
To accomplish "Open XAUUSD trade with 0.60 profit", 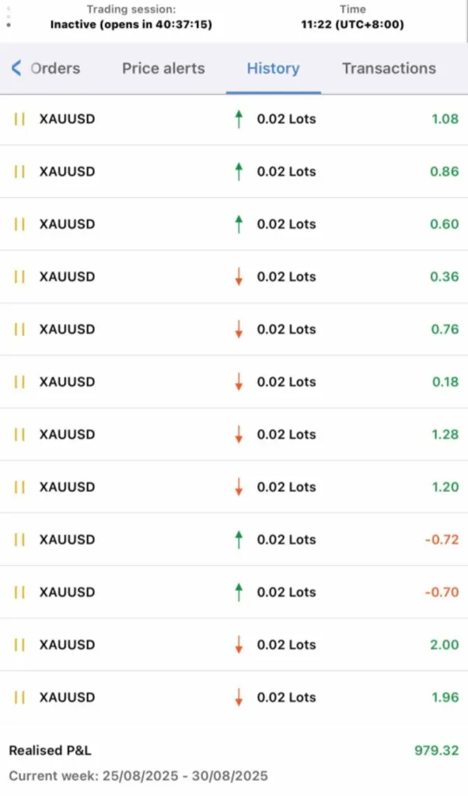I will coord(67,224).
